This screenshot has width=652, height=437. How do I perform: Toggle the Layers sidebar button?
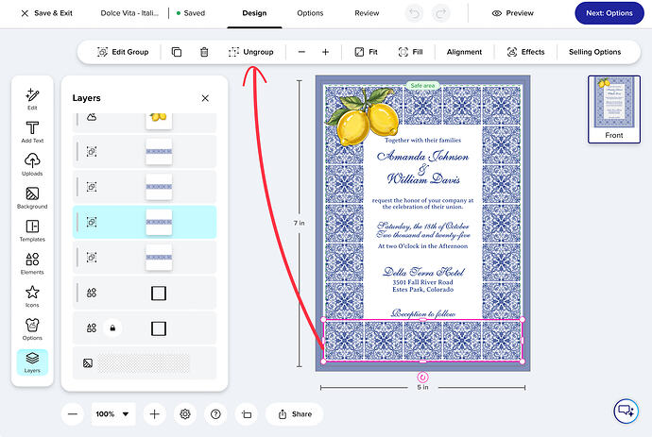(32, 361)
